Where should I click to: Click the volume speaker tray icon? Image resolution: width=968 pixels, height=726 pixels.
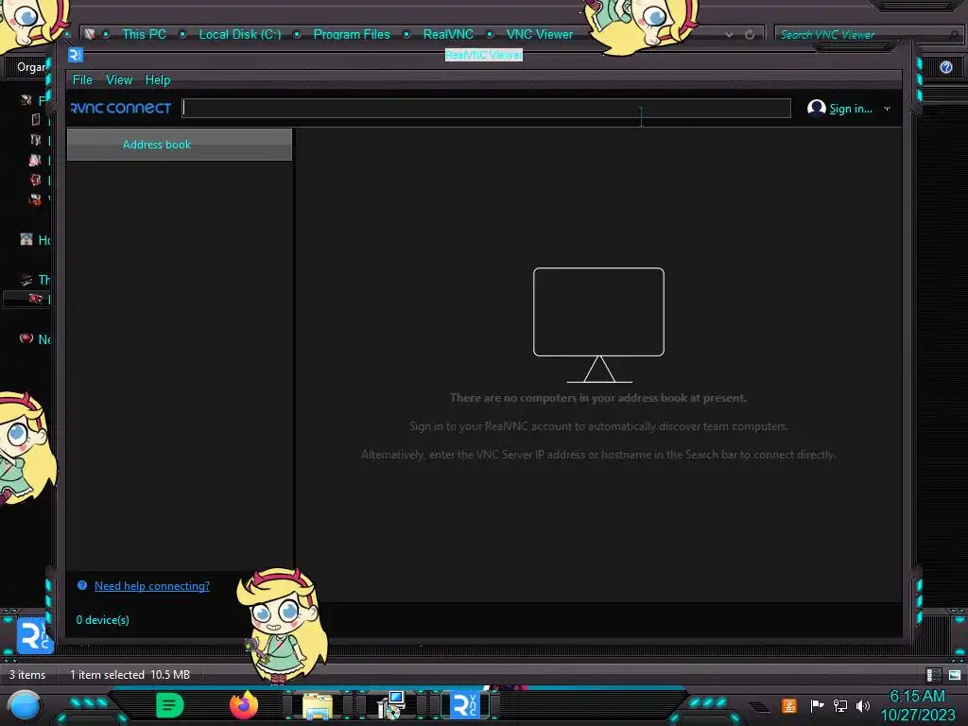click(x=862, y=705)
